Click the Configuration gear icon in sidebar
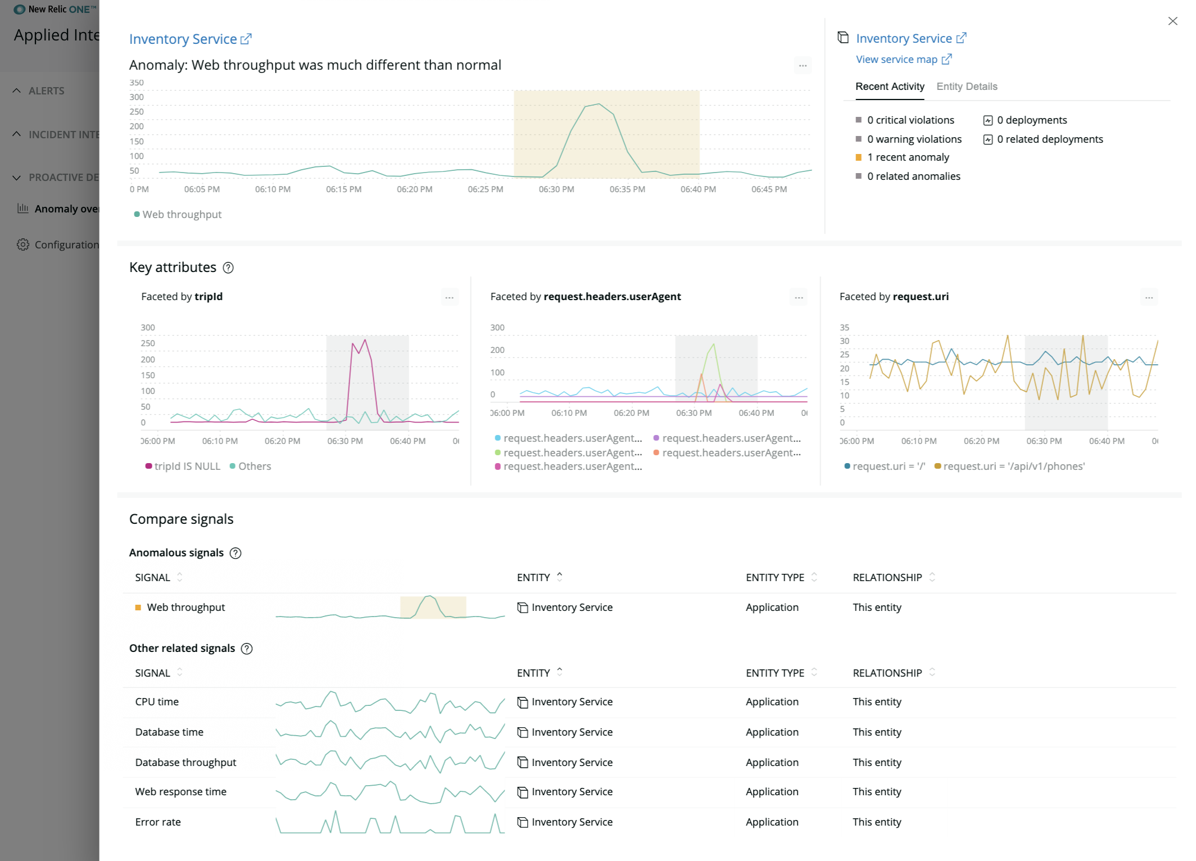This screenshot has height=861, width=1196. coord(23,244)
